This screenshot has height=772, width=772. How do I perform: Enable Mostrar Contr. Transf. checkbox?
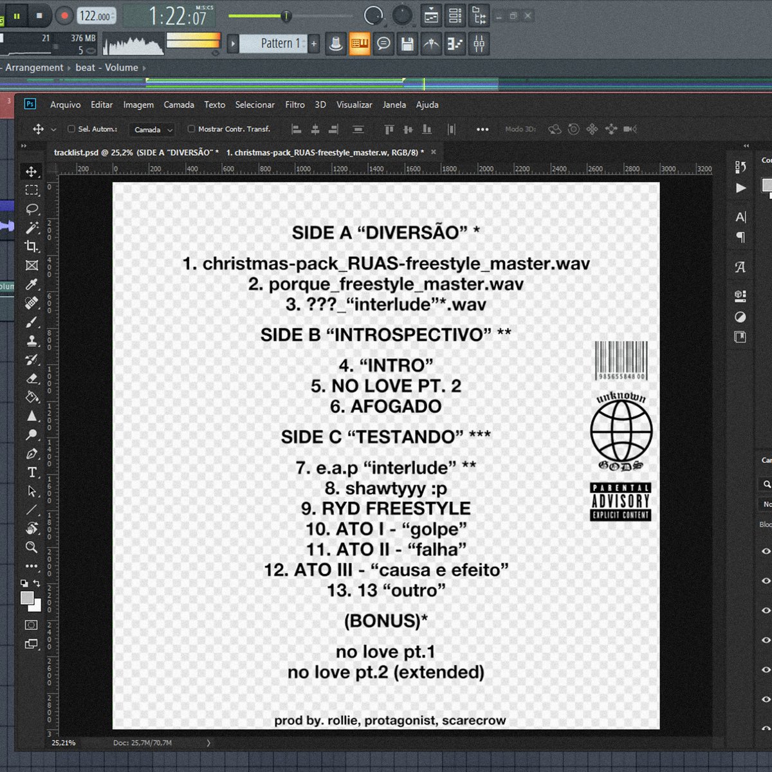click(191, 129)
